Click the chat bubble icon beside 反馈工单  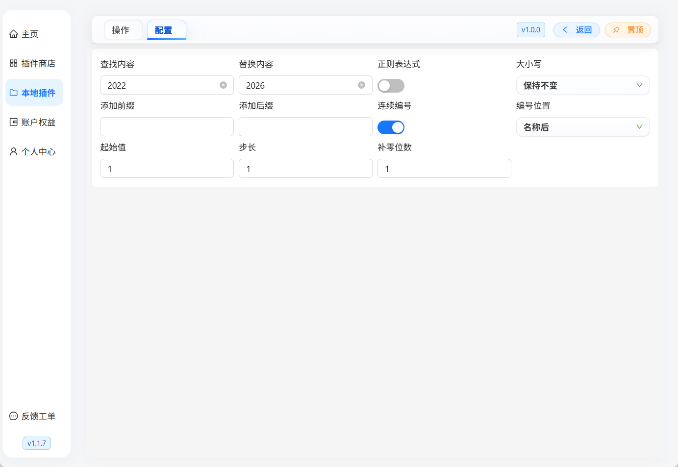pos(14,416)
